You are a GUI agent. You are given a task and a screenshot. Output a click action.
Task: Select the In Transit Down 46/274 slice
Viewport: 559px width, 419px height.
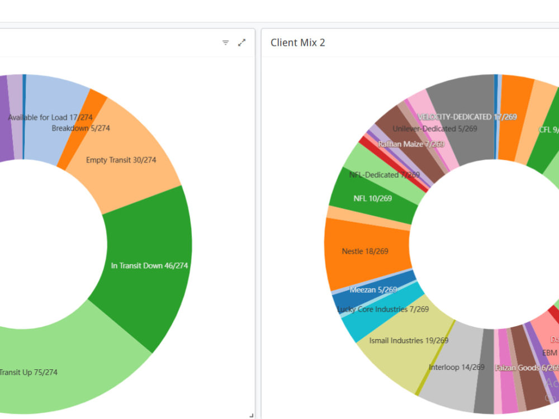pyautogui.click(x=149, y=265)
